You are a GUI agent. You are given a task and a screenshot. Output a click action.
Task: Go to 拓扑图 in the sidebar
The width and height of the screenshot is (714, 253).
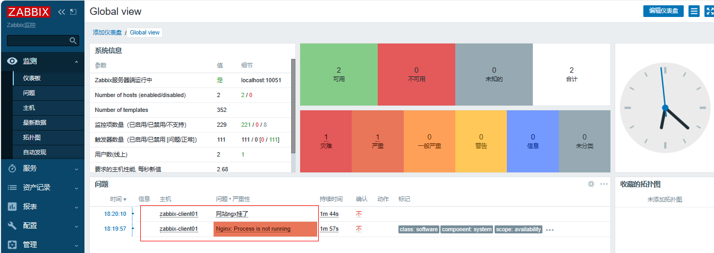31,137
